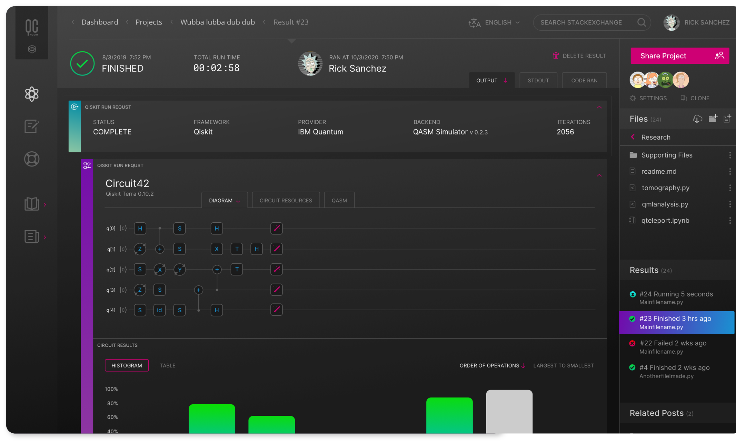This screenshot has width=736, height=444.
Task: Click the atom icon in left sidebar
Action: point(32,94)
